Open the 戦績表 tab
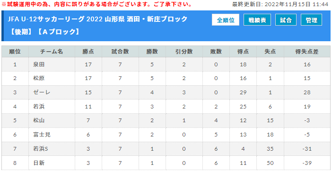Viewport: 332px width, 172px height. [x=257, y=20]
